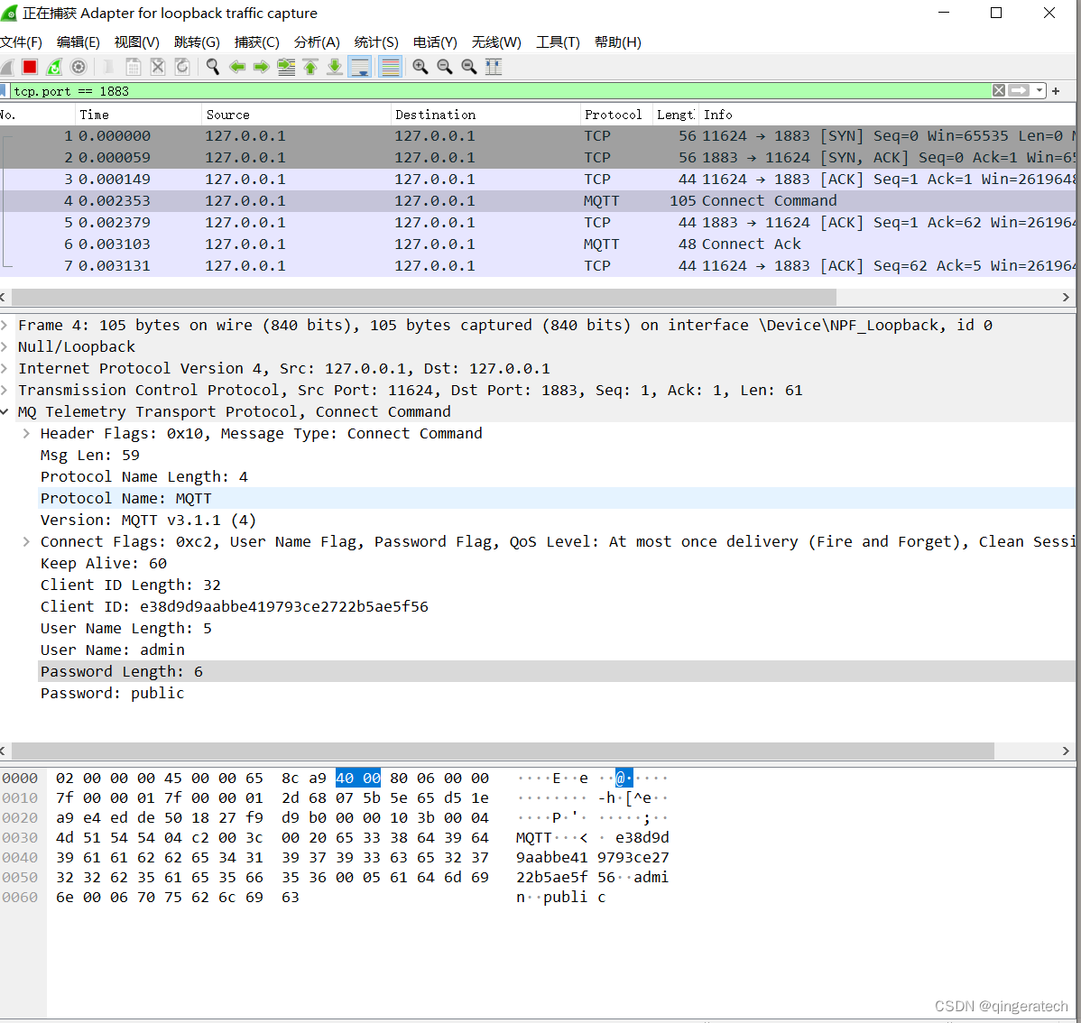Select the Password: public field

[107, 693]
